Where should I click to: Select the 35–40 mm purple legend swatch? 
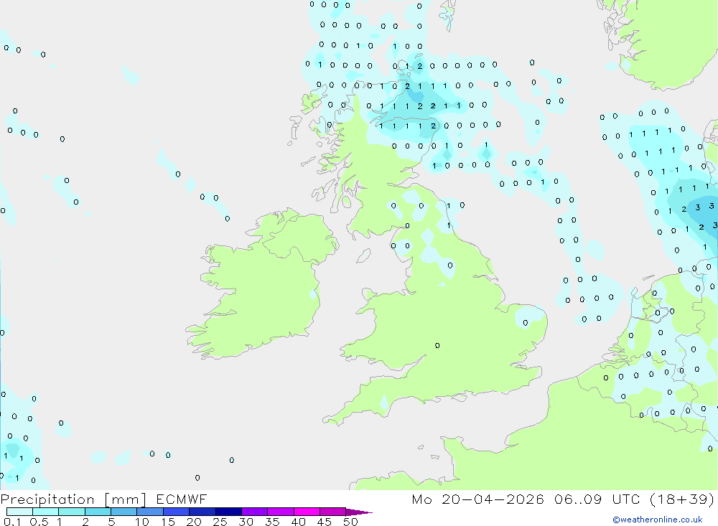[280, 512]
